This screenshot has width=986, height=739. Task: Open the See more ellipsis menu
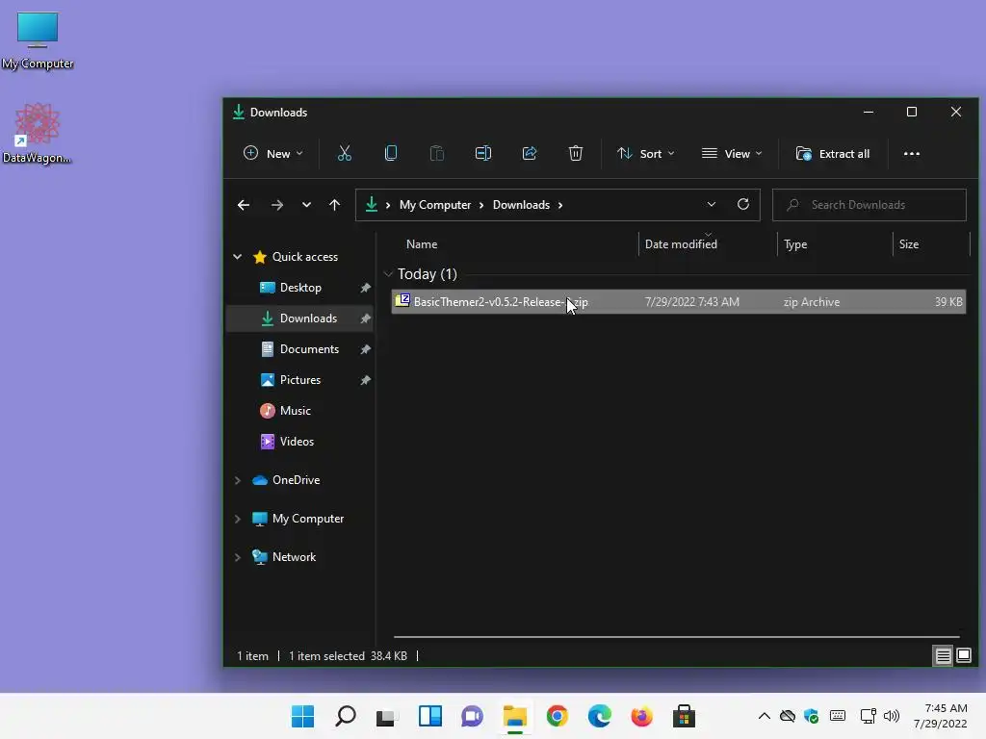pyautogui.click(x=911, y=153)
